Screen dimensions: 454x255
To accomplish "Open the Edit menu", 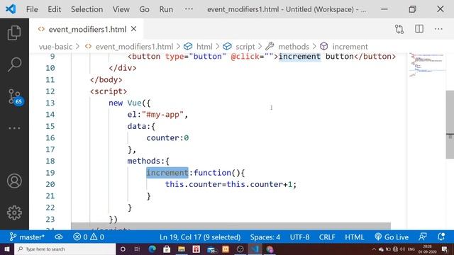I will [54, 9].
